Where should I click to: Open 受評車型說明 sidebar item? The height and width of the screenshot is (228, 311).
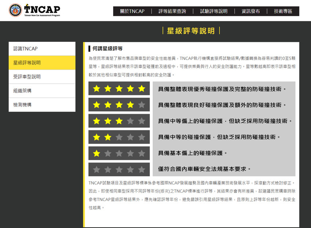42,77
